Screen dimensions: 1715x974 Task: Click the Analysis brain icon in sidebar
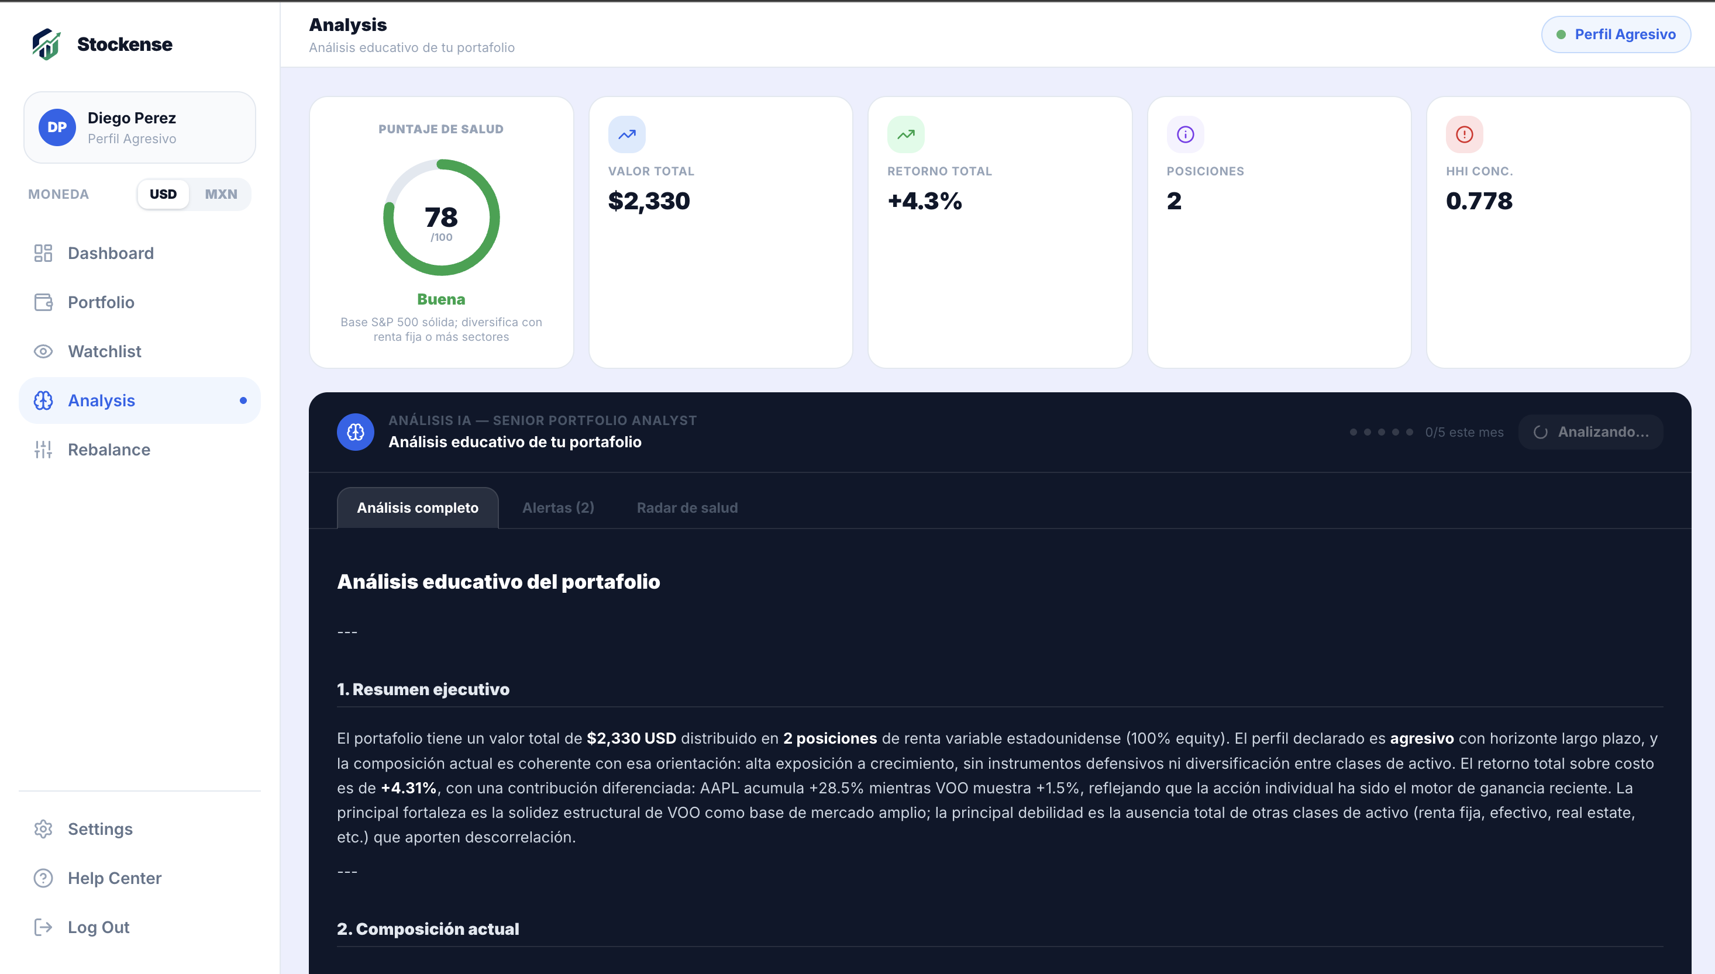[x=43, y=400]
